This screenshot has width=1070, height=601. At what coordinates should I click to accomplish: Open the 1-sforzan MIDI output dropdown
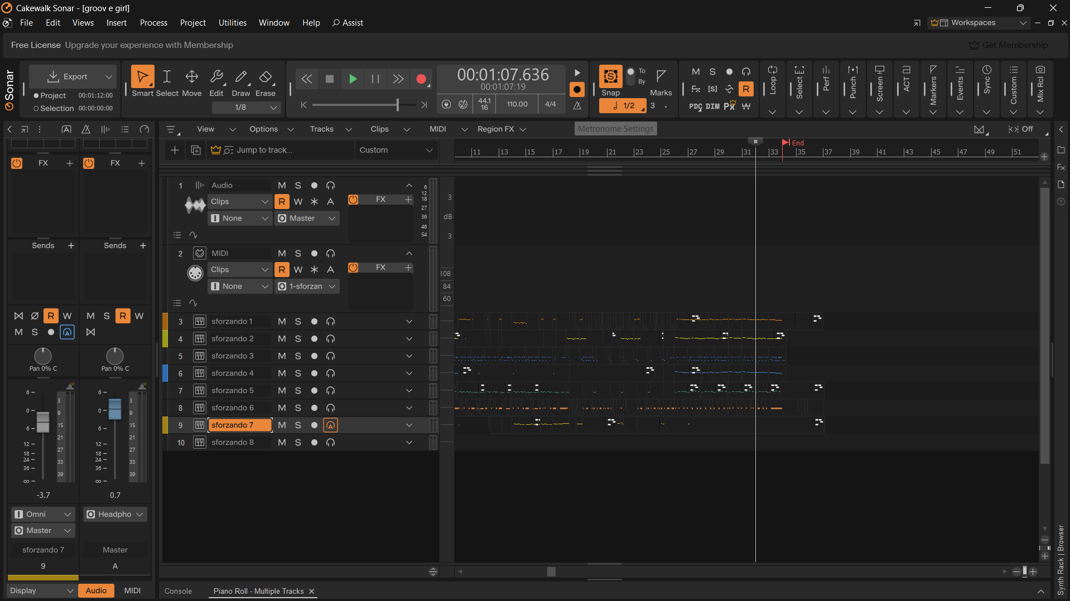tap(307, 287)
